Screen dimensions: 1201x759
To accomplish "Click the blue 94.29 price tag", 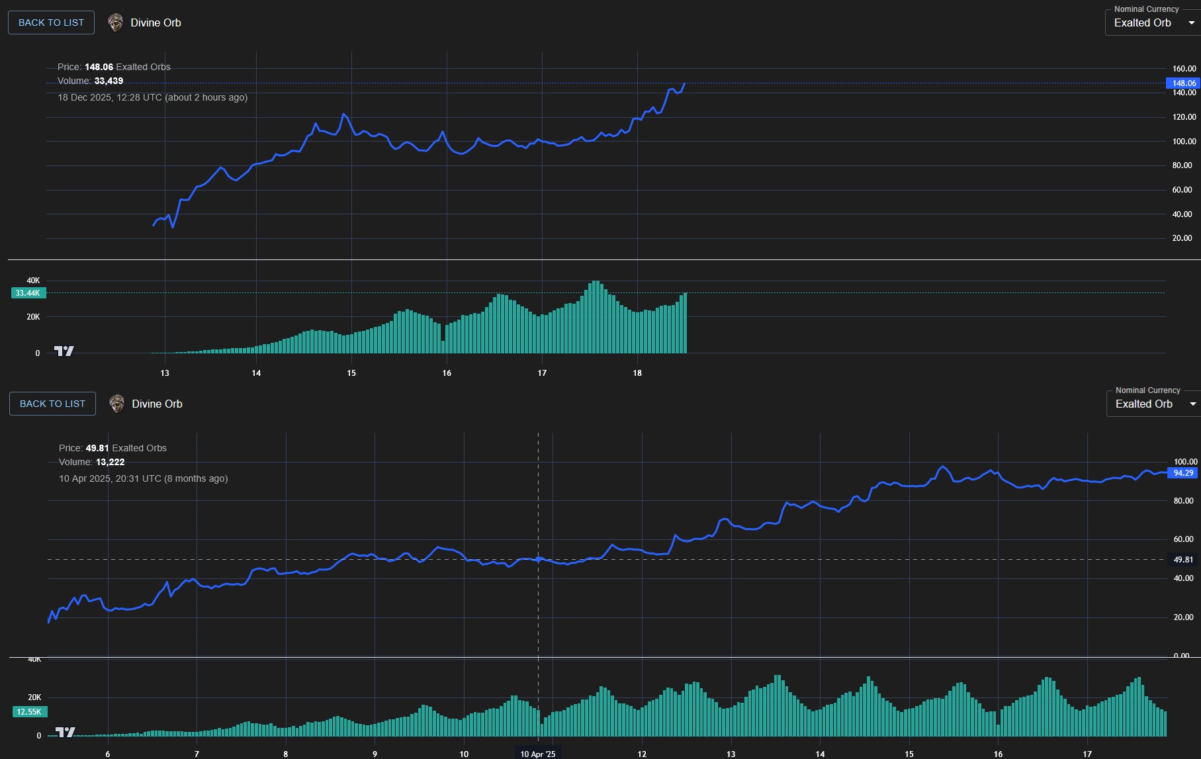I will point(1182,473).
